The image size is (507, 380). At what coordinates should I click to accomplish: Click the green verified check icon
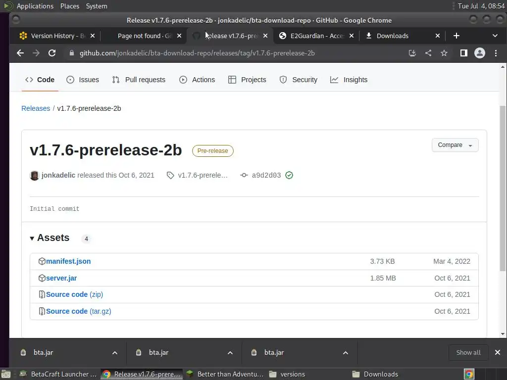click(x=289, y=176)
